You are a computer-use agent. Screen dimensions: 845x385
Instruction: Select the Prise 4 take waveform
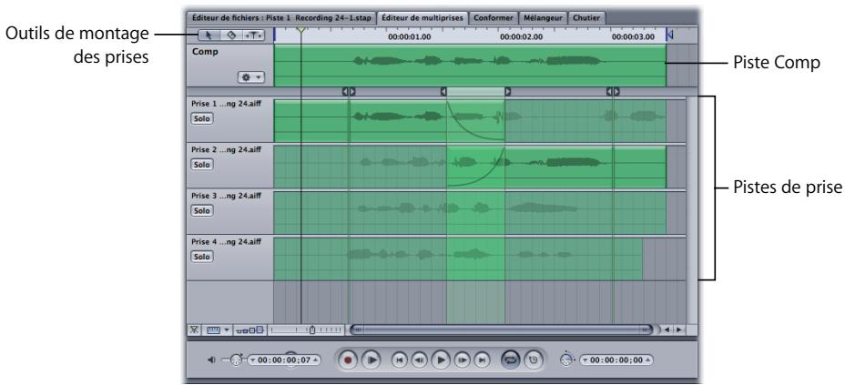click(x=458, y=258)
